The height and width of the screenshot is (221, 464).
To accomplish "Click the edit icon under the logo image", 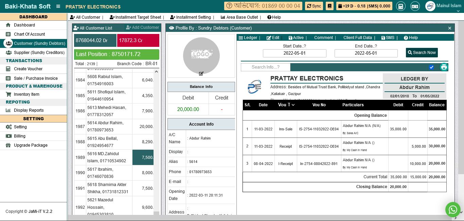I will click(x=201, y=73).
